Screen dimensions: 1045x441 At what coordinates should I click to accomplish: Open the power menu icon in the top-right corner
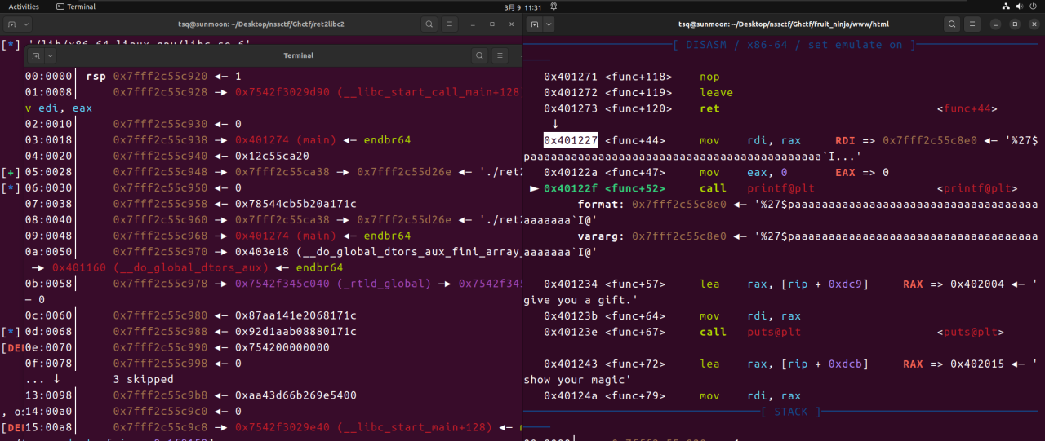[1034, 7]
